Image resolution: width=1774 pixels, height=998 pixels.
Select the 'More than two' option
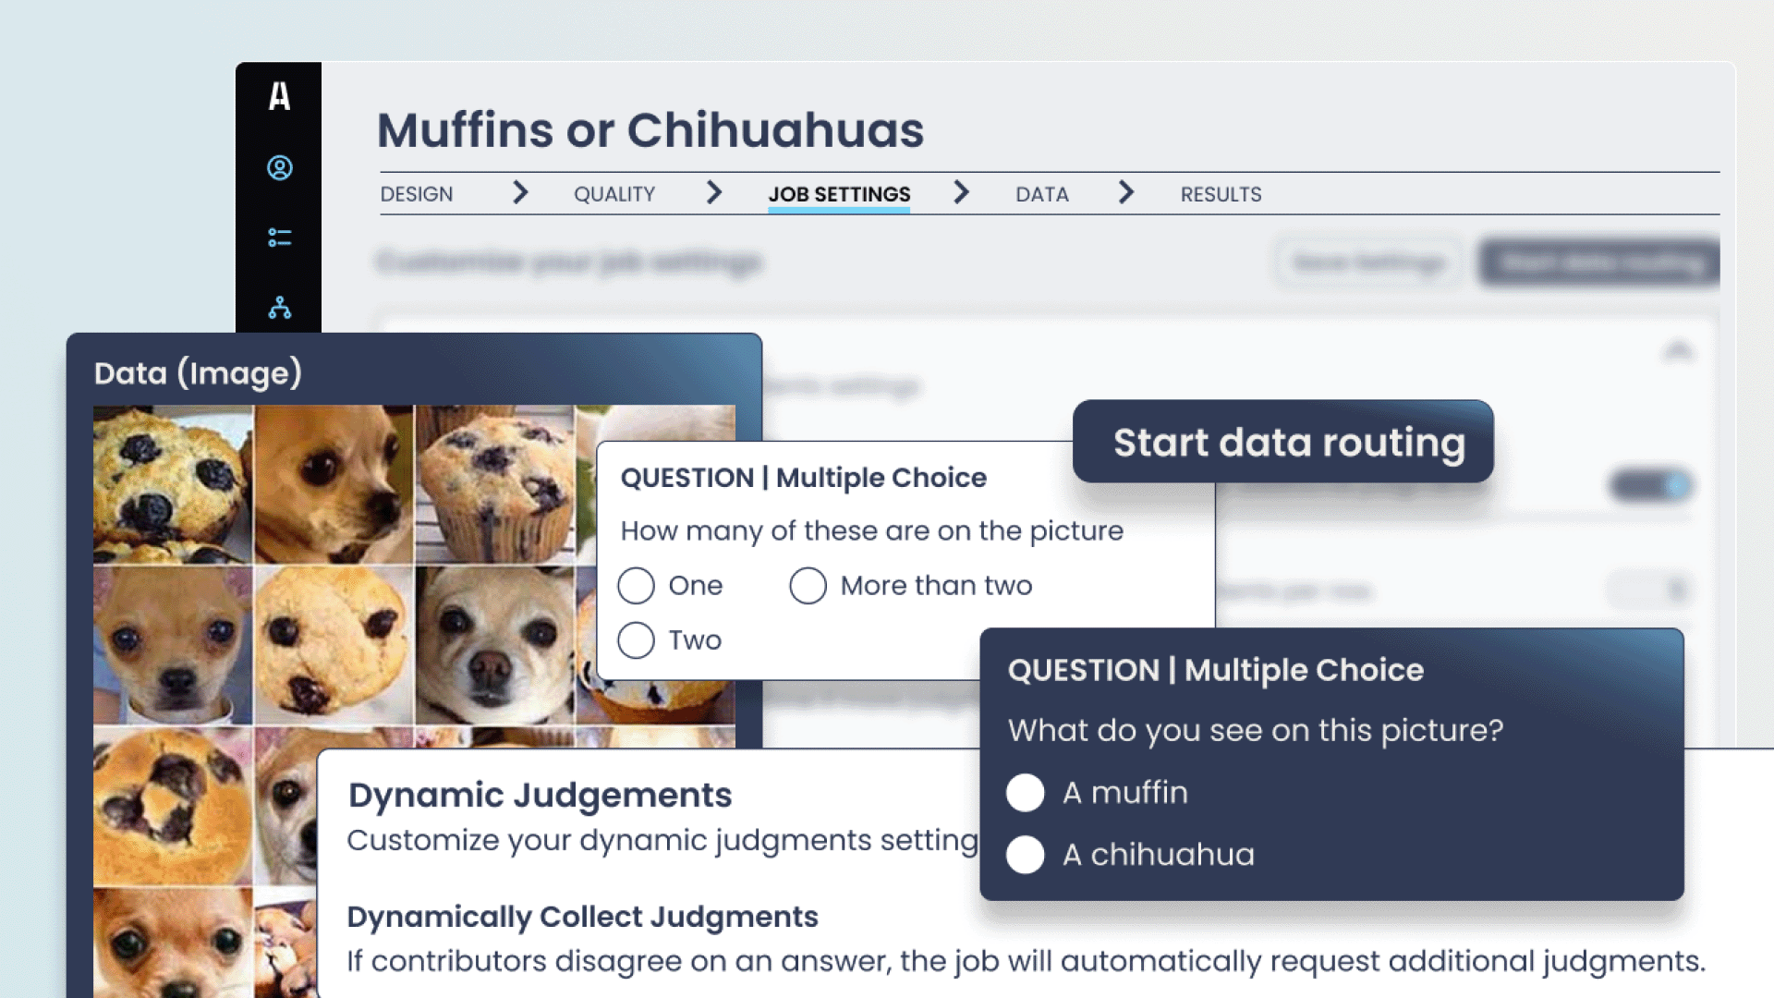coord(808,585)
